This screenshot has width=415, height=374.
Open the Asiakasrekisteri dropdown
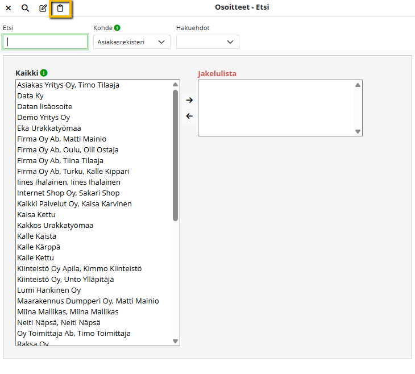tap(131, 42)
